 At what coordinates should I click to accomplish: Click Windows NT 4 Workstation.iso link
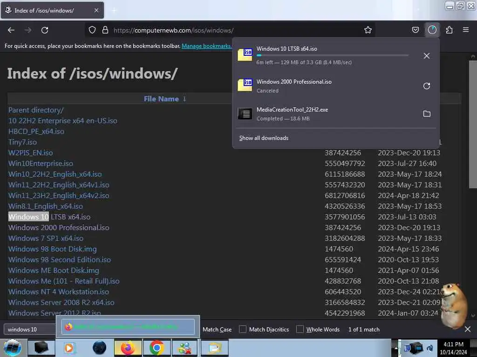[59, 291]
